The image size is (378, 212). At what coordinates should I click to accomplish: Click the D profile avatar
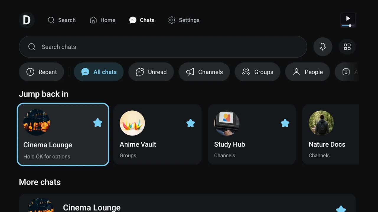point(27,20)
